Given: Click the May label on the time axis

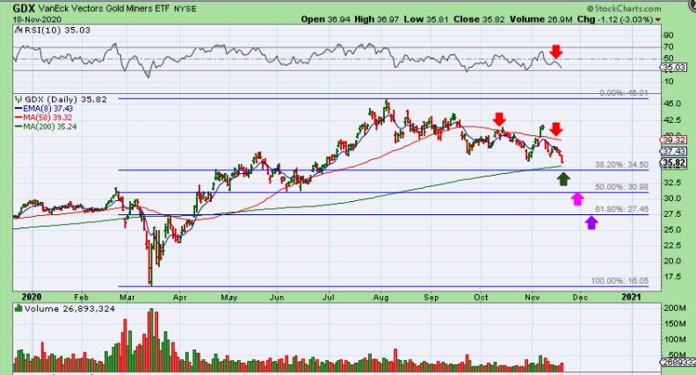Looking at the screenshot, I should (x=229, y=298).
